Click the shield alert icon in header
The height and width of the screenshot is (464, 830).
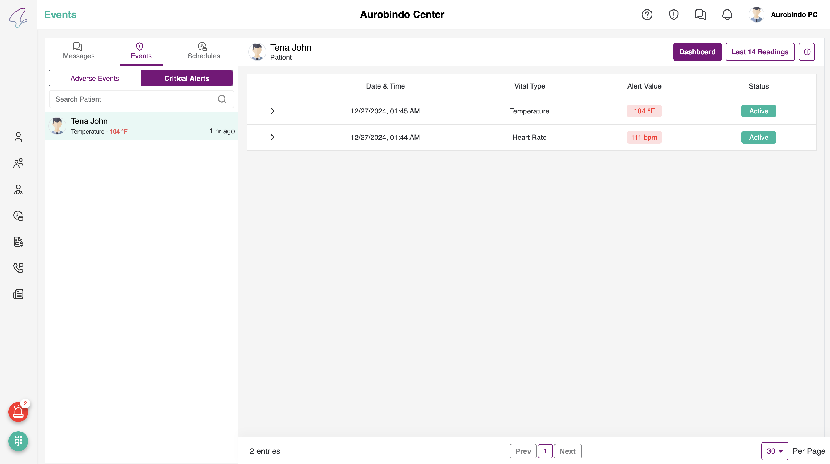coord(673,15)
